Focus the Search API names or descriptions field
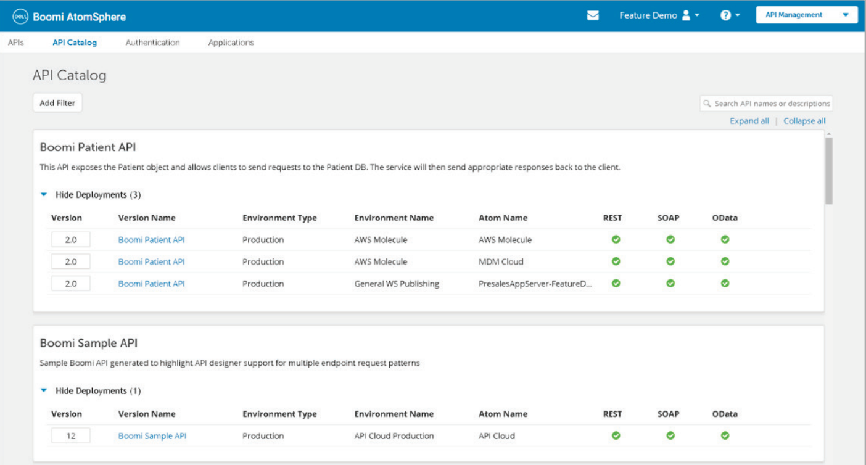 [772, 104]
